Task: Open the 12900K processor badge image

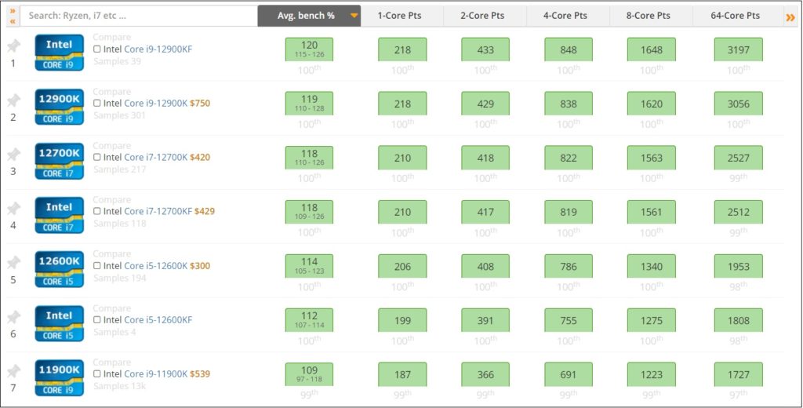Action: click(x=60, y=107)
